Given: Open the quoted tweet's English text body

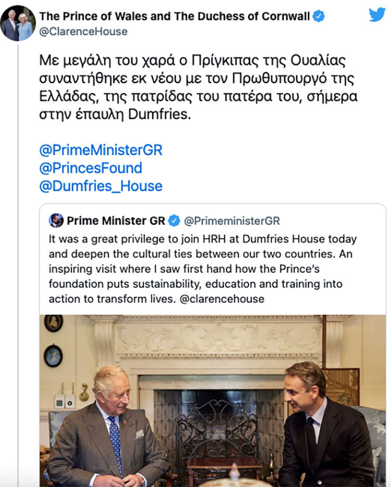Looking at the screenshot, I should point(203,269).
